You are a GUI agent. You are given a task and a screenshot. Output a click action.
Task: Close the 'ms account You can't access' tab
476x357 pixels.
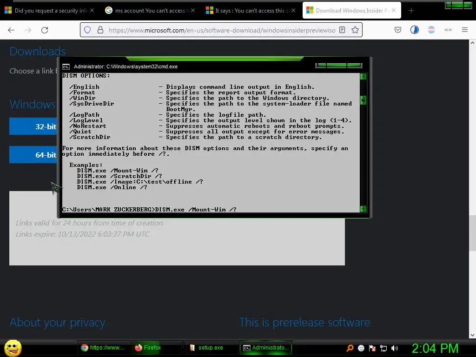click(x=193, y=10)
